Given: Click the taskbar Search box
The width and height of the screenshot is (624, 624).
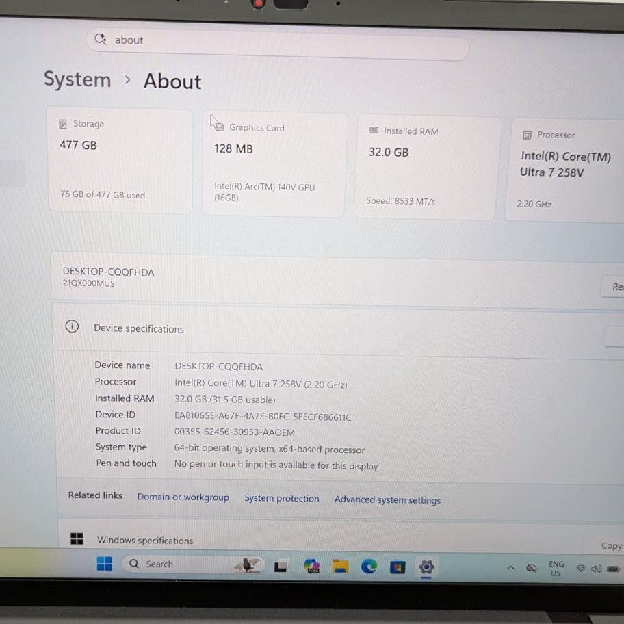Looking at the screenshot, I should click(x=194, y=564).
